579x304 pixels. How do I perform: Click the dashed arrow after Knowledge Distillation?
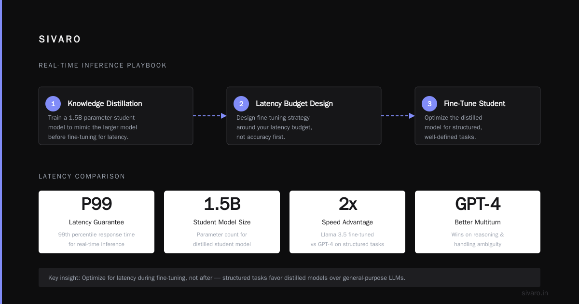point(210,116)
